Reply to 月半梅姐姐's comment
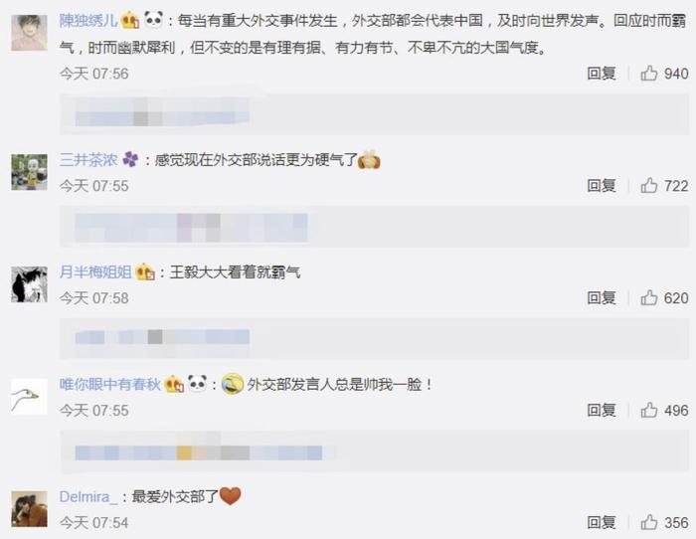This screenshot has height=539, width=696. (602, 298)
